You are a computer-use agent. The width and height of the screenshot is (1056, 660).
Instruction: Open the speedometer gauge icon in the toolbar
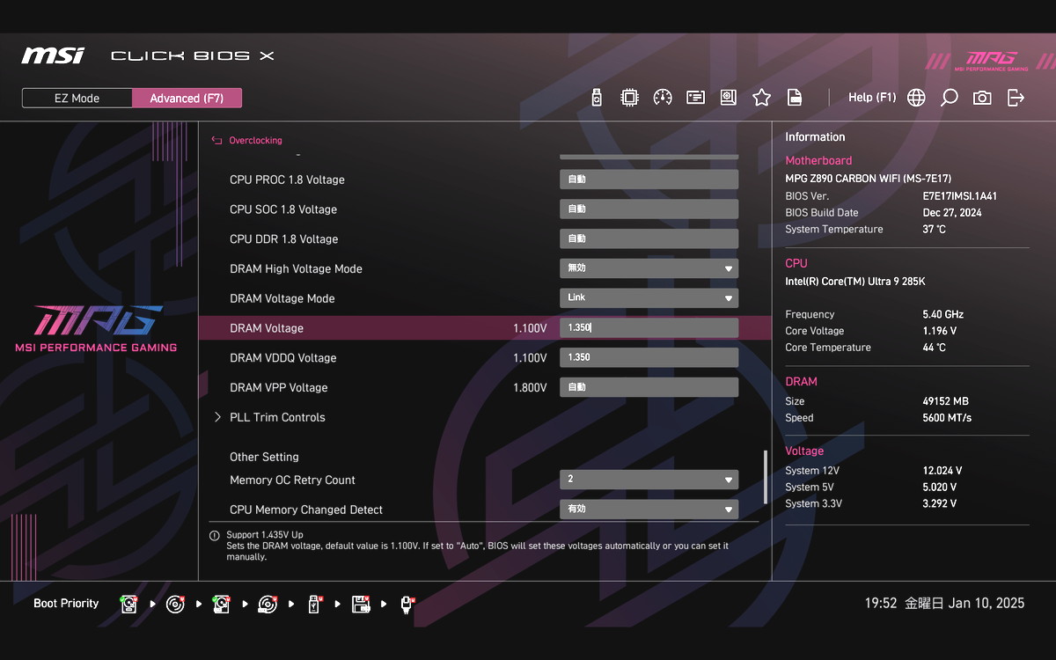(x=663, y=98)
